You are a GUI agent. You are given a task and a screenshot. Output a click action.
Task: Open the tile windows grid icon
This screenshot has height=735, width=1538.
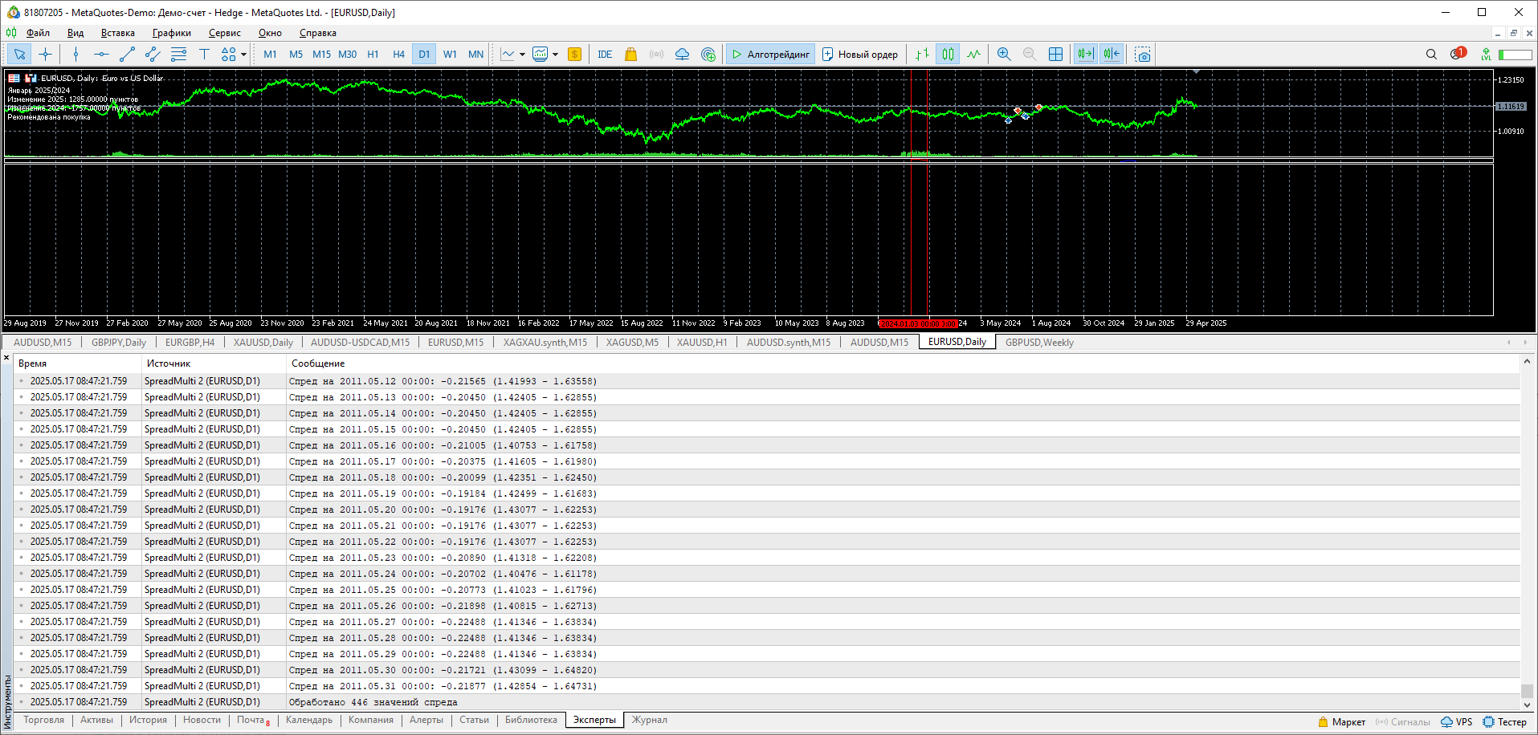[1055, 55]
